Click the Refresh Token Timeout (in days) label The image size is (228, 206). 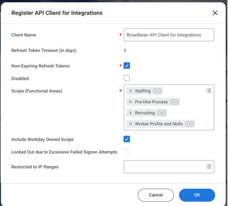click(44, 50)
